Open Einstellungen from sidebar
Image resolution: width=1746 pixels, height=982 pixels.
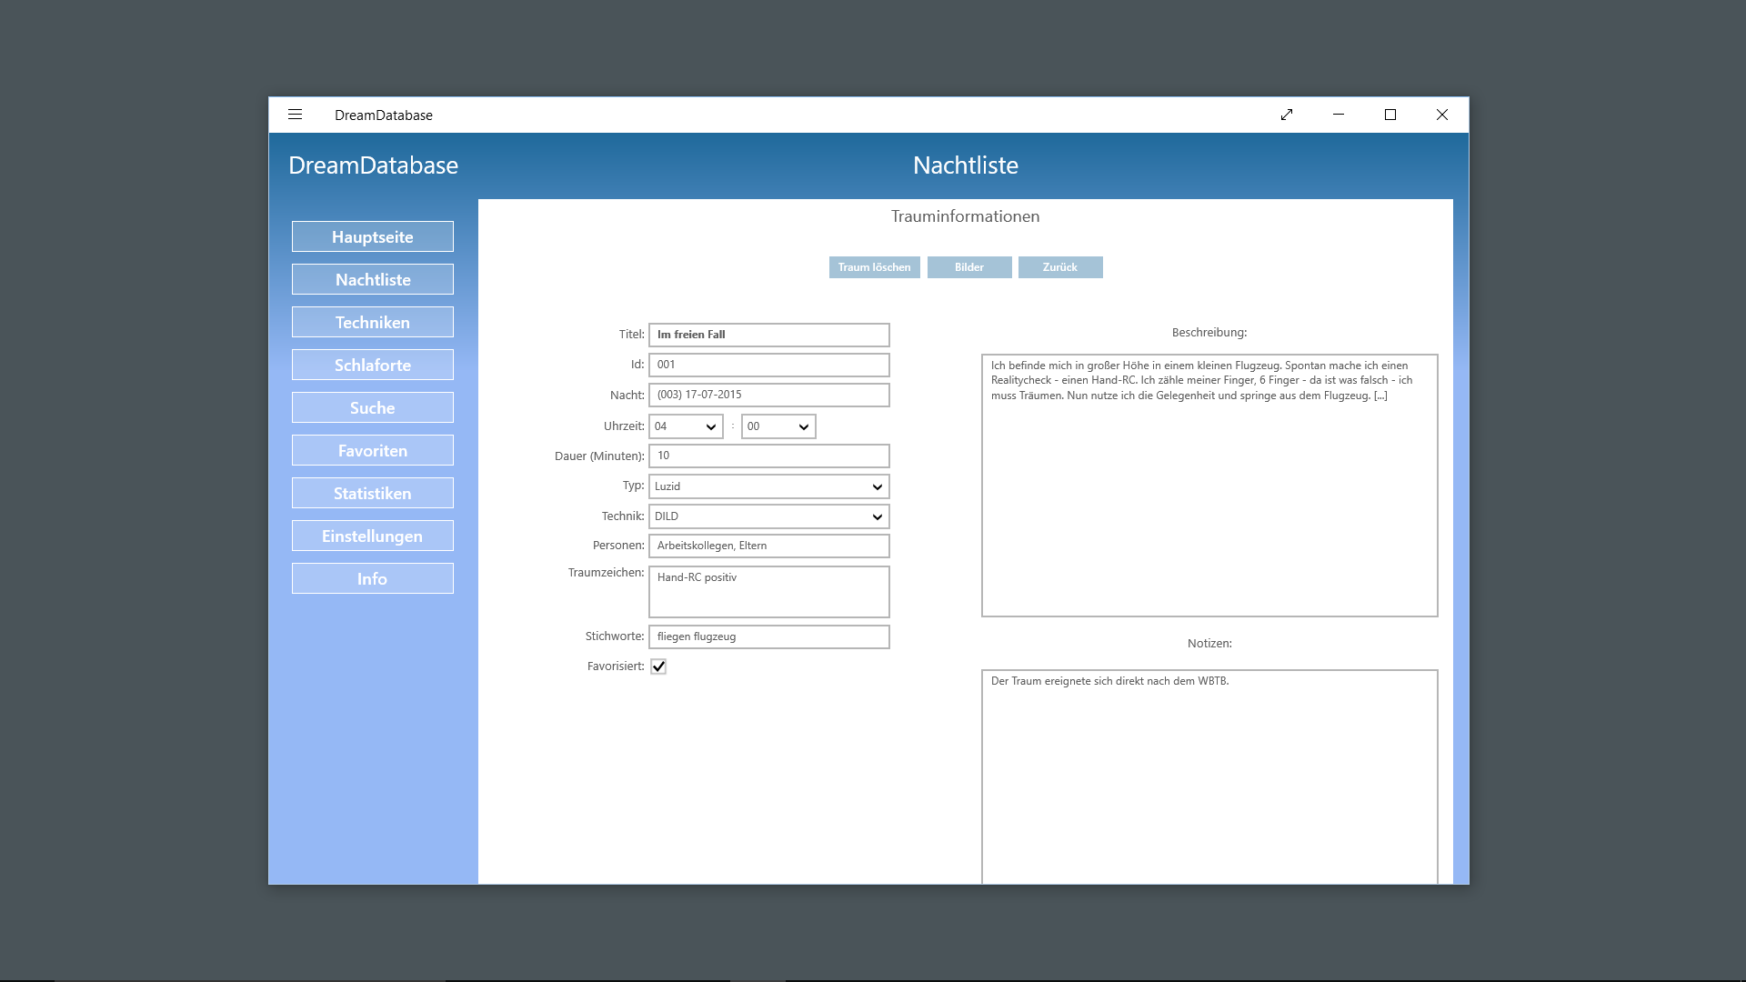(372, 536)
